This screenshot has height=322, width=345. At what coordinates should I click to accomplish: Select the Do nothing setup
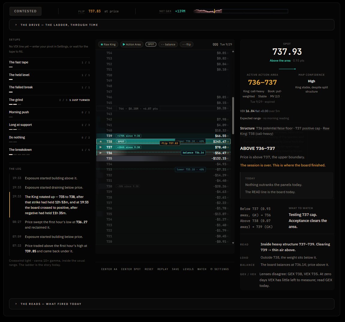coord(49,138)
